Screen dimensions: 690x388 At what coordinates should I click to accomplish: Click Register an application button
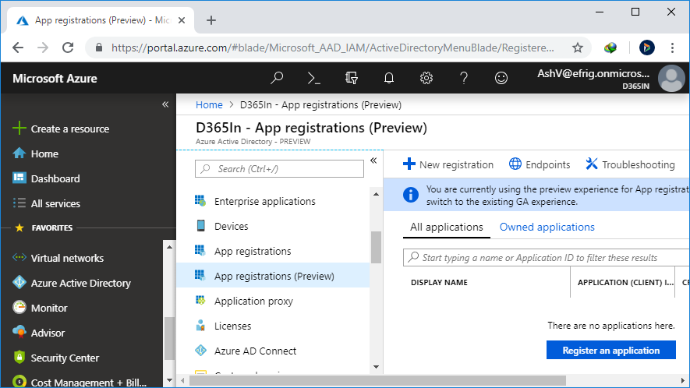(x=610, y=350)
